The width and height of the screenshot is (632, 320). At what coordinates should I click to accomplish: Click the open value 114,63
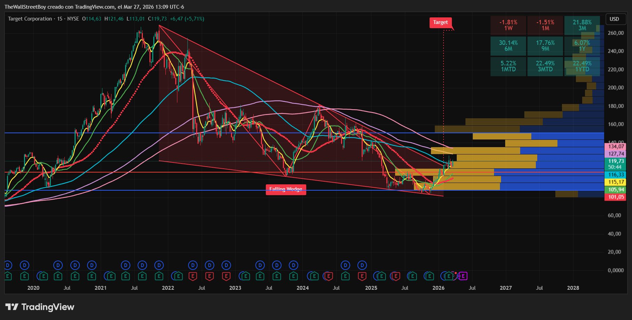tap(92, 19)
